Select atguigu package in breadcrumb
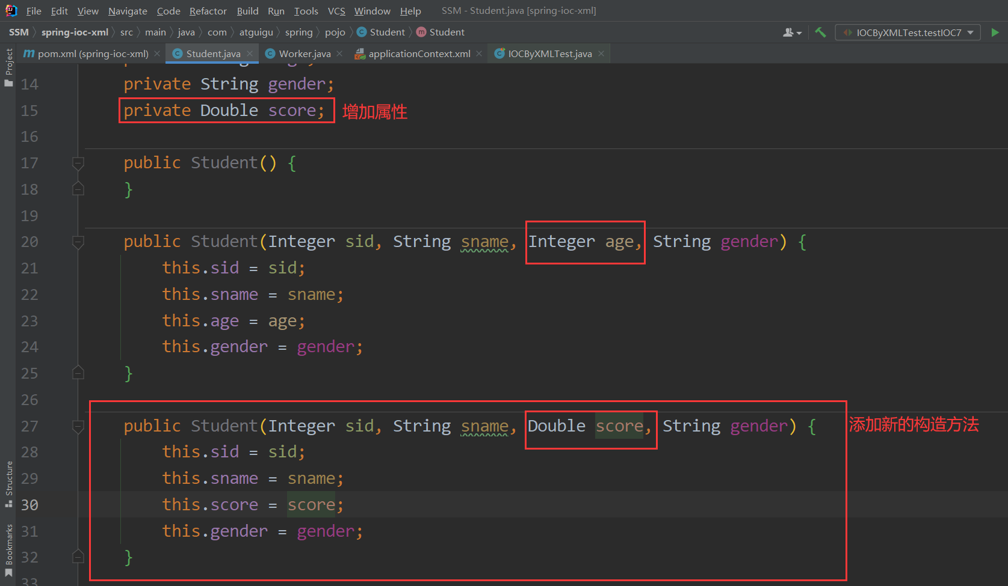The width and height of the screenshot is (1008, 586). [256, 32]
